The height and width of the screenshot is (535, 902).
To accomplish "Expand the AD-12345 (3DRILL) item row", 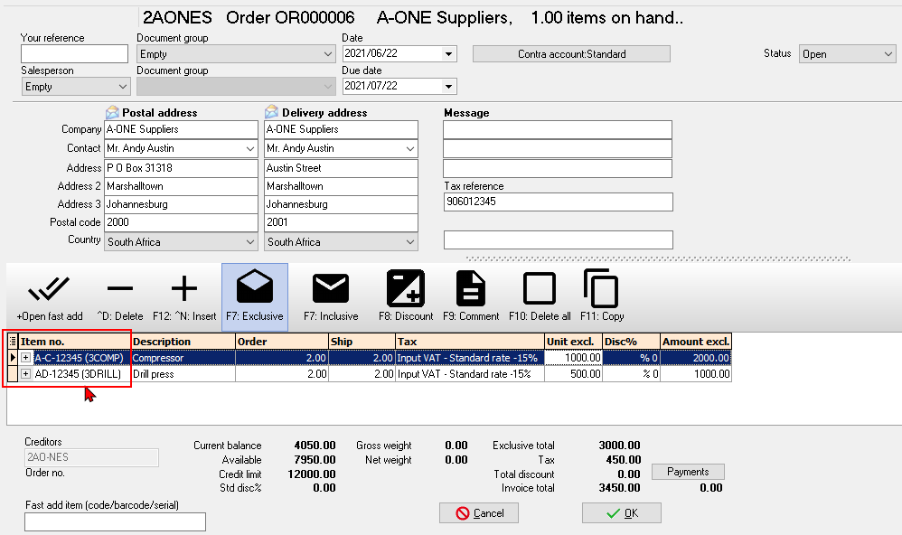I will coord(26,374).
